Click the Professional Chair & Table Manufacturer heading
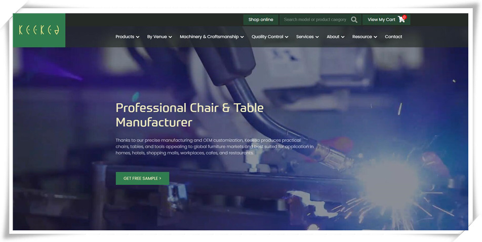 190,115
